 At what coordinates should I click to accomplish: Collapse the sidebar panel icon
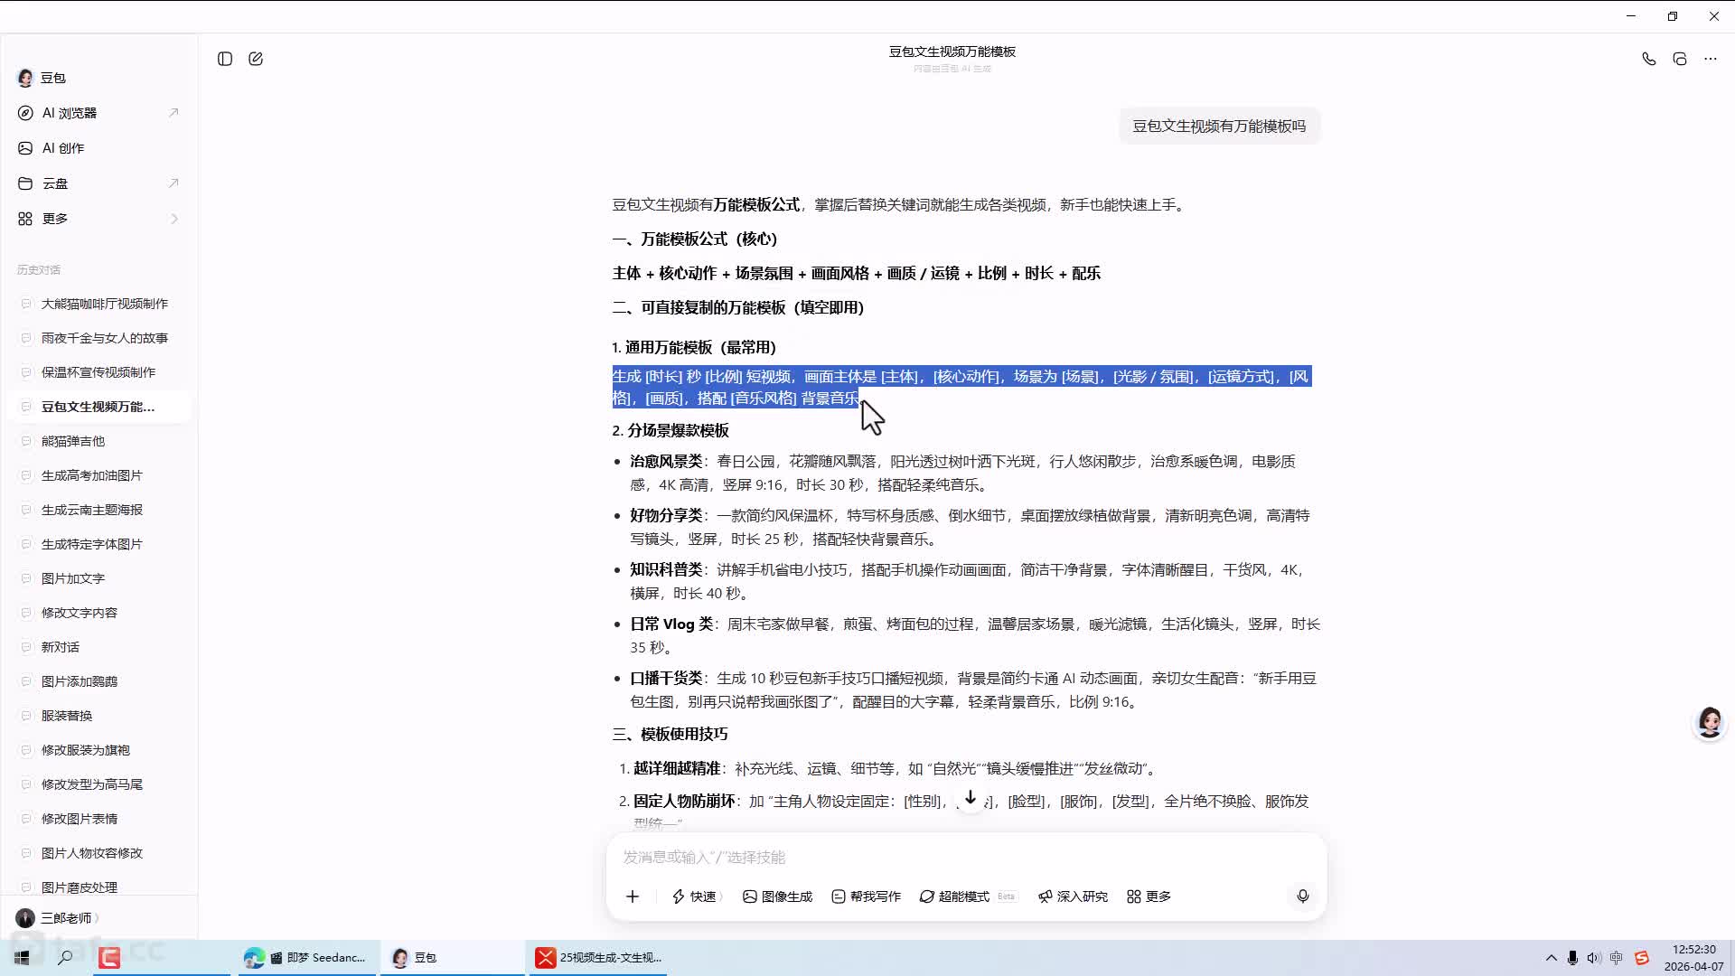225,59
